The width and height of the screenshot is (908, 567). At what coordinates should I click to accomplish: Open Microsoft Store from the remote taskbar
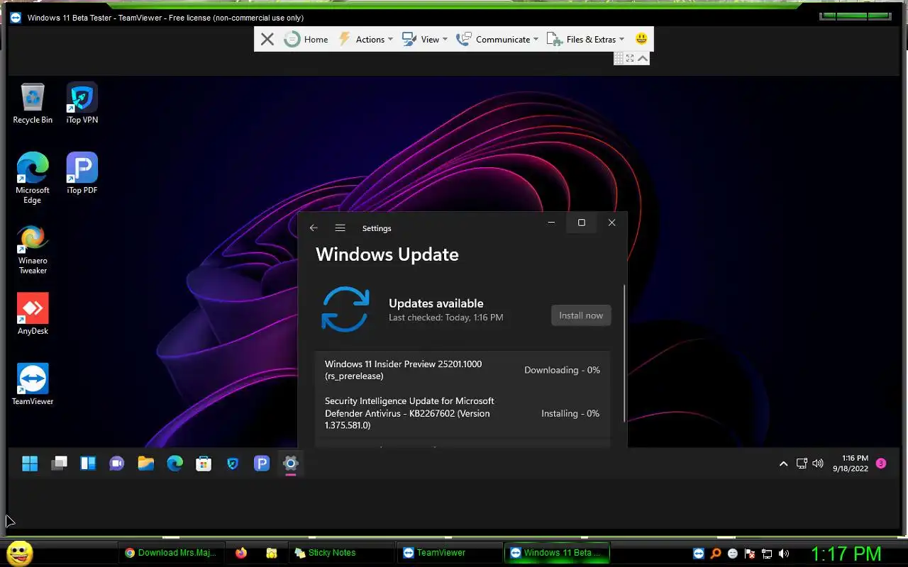click(204, 464)
